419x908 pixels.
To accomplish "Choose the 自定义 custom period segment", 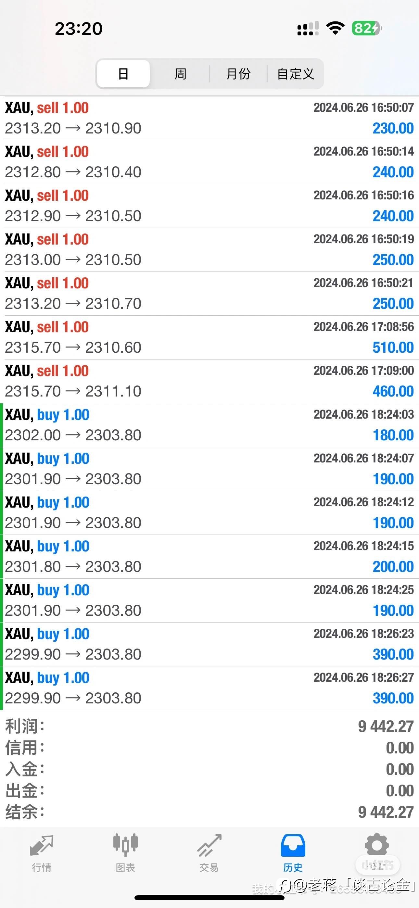I will [296, 74].
